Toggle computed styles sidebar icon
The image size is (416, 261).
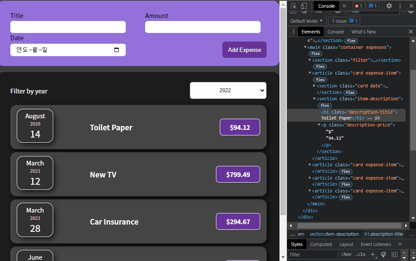(395, 255)
